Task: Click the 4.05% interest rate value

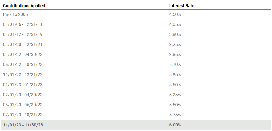Action: point(175,24)
